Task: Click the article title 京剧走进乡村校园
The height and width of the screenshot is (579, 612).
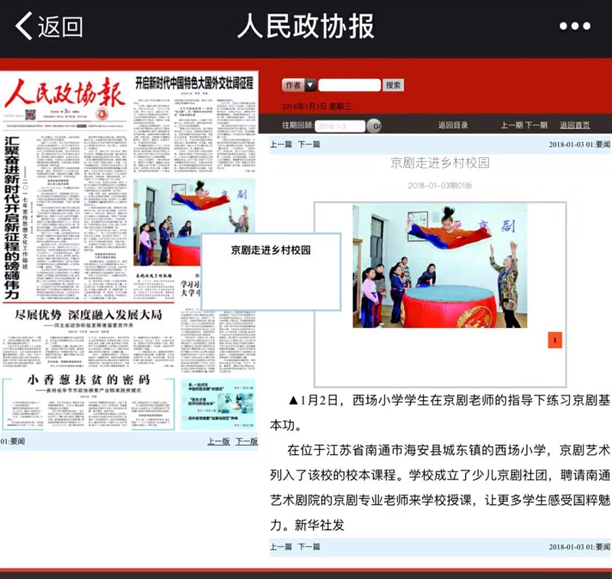Action: (440, 163)
